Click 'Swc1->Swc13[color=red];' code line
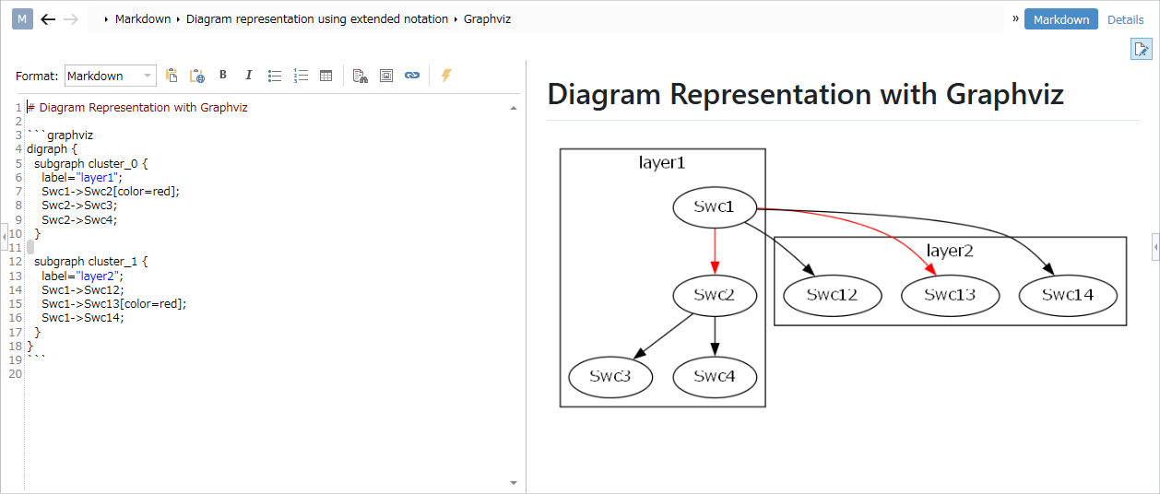The height and width of the screenshot is (494, 1160). click(x=113, y=303)
